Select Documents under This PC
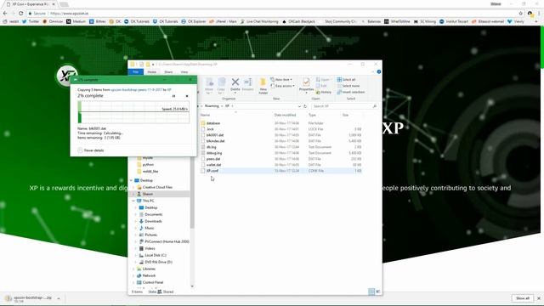 click(153, 214)
